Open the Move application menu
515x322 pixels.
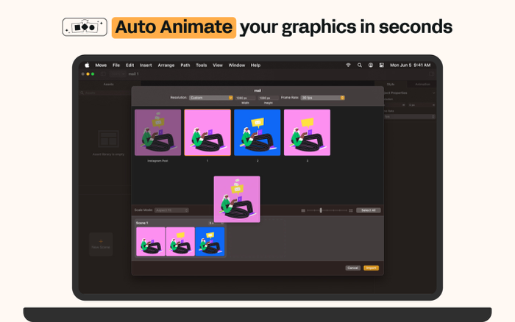(x=101, y=65)
